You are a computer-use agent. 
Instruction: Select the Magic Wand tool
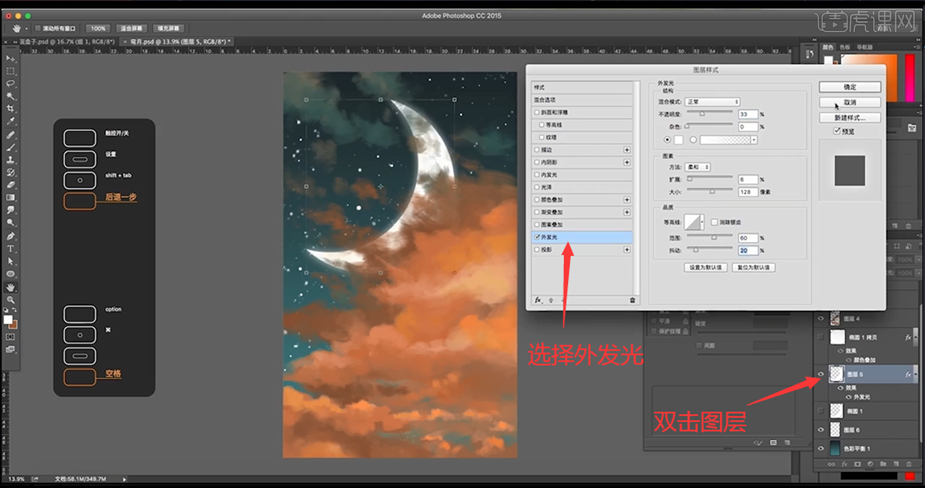point(11,96)
